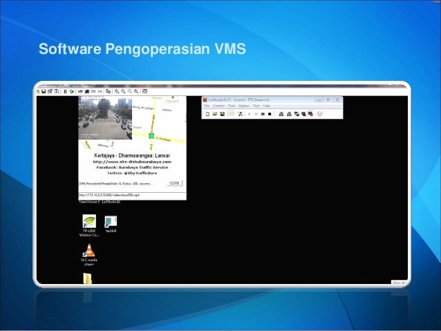
Task: Click the LedStudio red app icon in title bar
Action: pos(205,100)
